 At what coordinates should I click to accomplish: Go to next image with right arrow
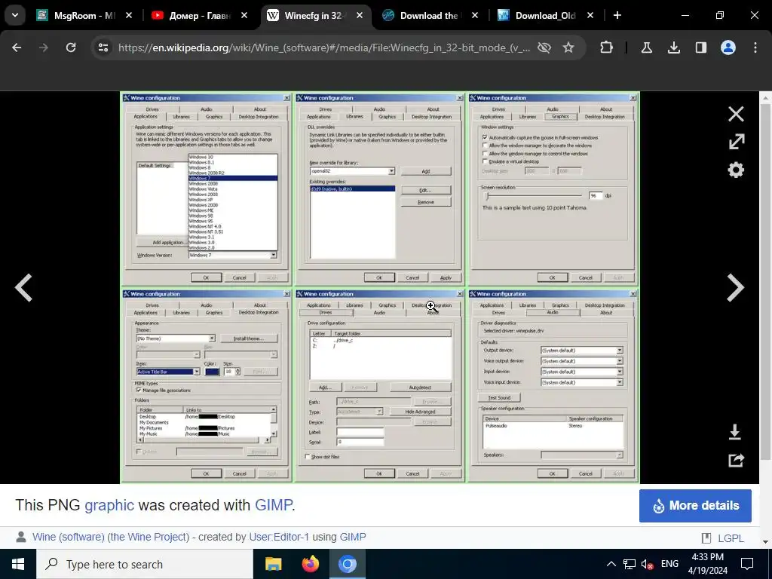tap(736, 287)
